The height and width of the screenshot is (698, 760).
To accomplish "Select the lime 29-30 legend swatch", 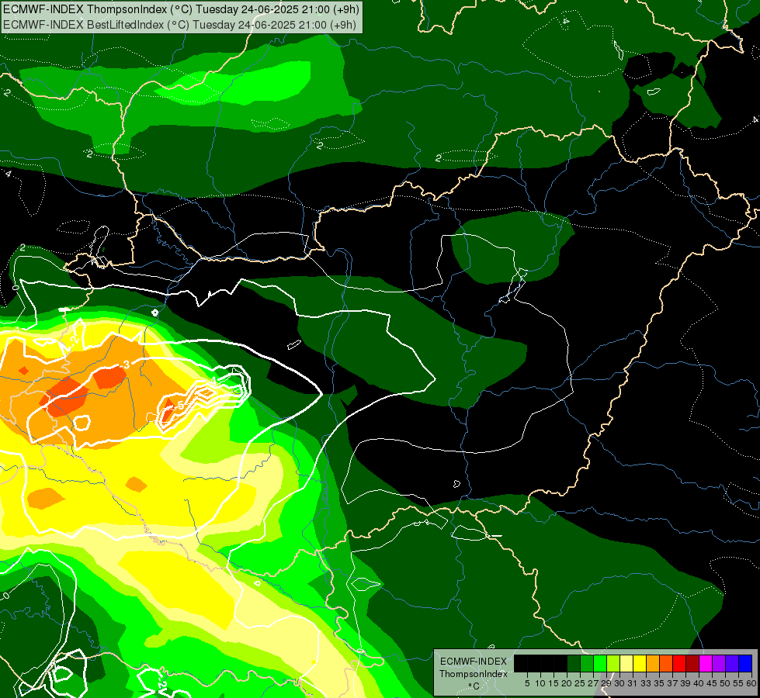I will [613, 663].
